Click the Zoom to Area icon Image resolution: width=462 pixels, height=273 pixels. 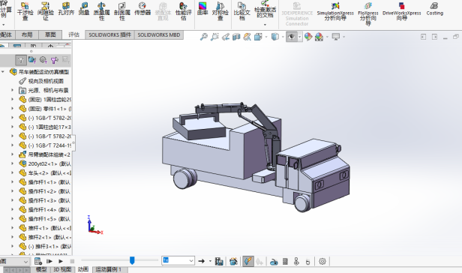click(x=214, y=37)
